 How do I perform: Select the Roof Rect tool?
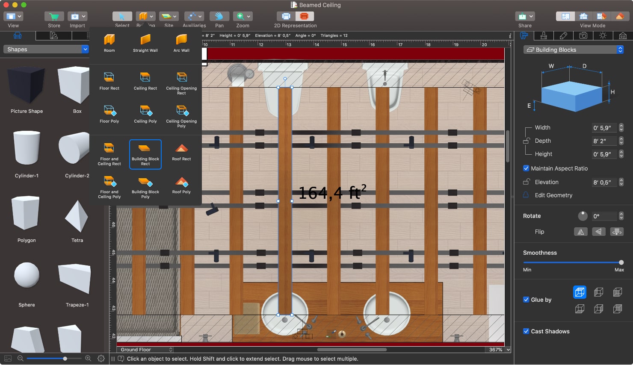click(x=181, y=152)
